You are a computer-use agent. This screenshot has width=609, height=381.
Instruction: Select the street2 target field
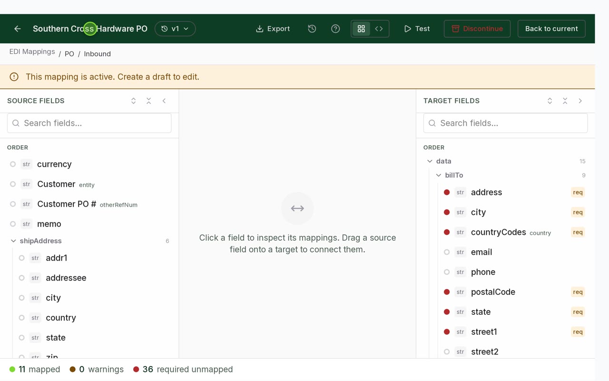[x=514, y=352]
